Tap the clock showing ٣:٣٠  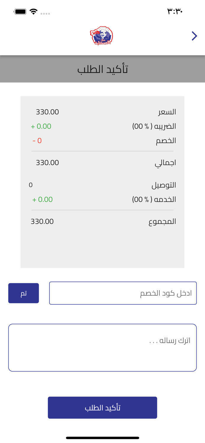(x=176, y=11)
